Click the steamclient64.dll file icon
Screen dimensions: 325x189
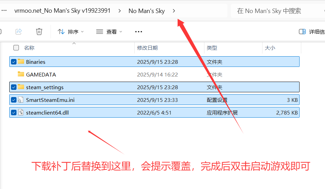click(x=21, y=113)
